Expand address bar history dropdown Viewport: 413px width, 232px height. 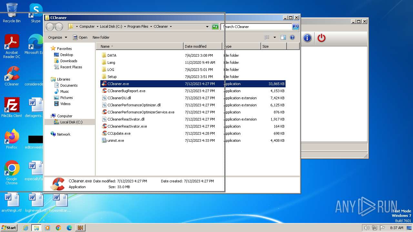point(207,27)
